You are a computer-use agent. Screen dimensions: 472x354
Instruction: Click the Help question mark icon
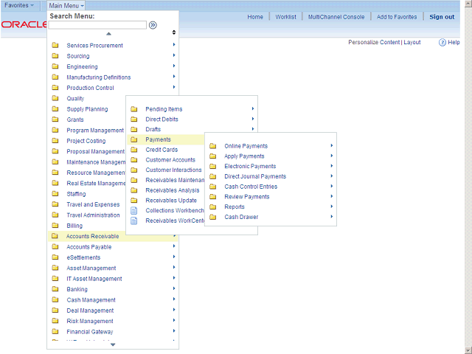[442, 43]
